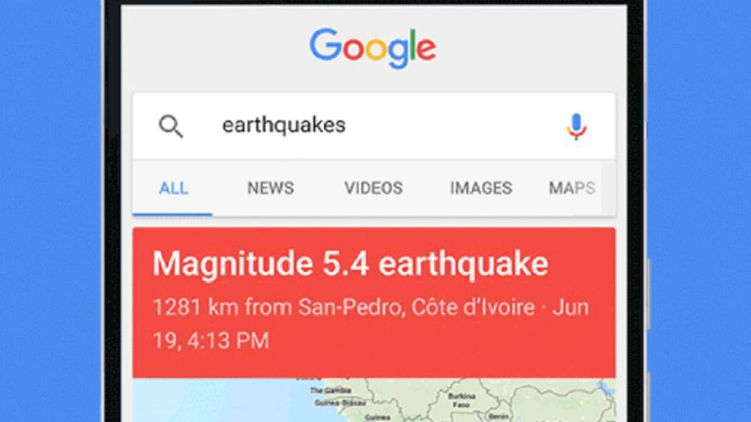751x422 pixels.
Task: Open the Magnitude 5.4 earthquake heading
Action: pos(350,264)
